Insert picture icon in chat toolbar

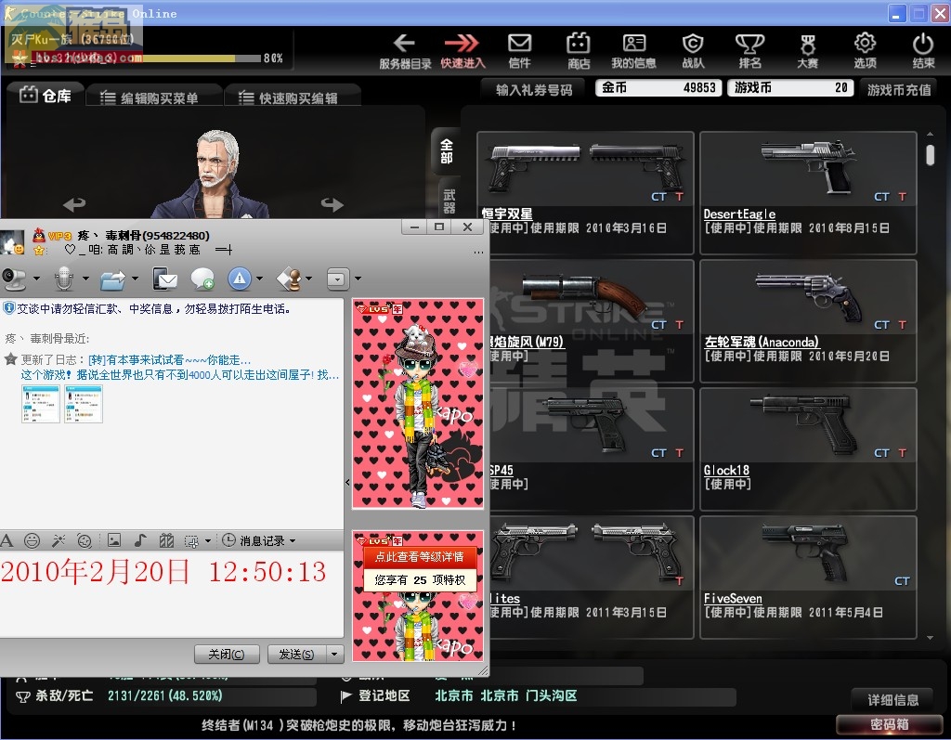pyautogui.click(x=114, y=539)
